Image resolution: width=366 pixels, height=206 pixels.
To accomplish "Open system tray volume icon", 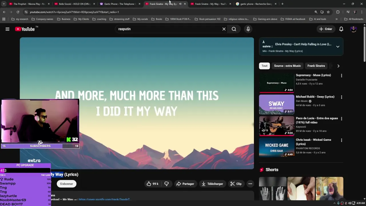I will (x=349, y=203).
